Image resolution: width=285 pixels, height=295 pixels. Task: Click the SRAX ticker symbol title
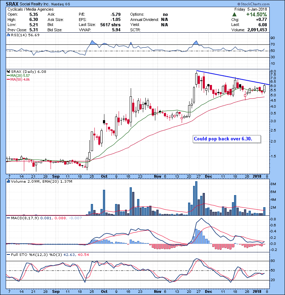click(x=12, y=4)
